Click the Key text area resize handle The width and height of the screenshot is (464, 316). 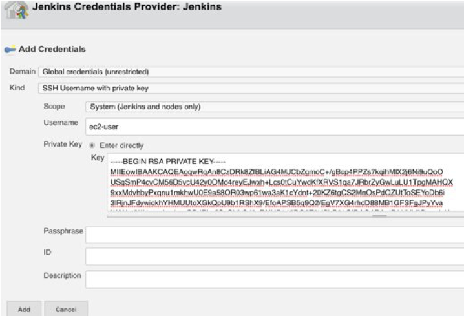(x=379, y=216)
